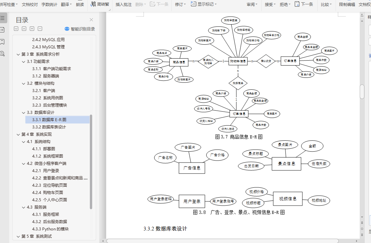This screenshot has height=243, width=371.
Task: Jump to 4.1.1 部署图 in outline
Action: click(43, 149)
